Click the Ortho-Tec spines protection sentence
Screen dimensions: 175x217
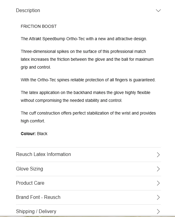point(88,80)
